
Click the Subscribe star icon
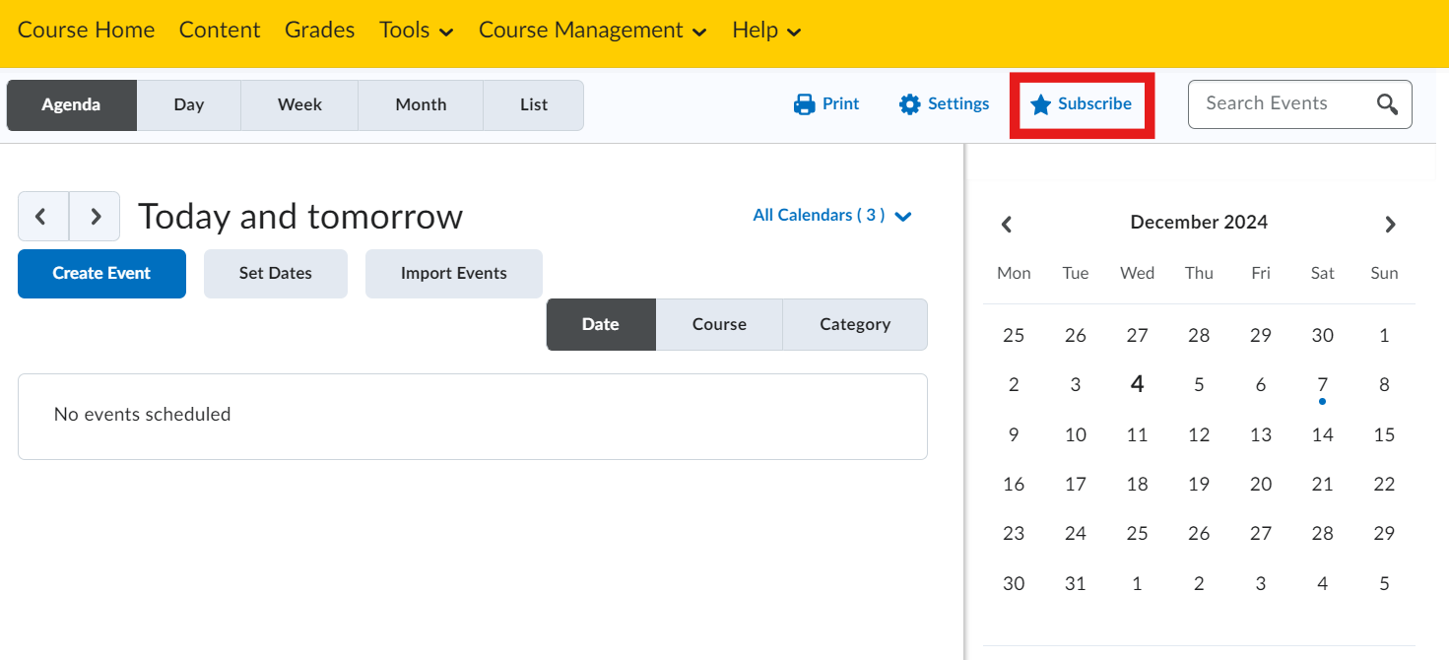pyautogui.click(x=1041, y=104)
